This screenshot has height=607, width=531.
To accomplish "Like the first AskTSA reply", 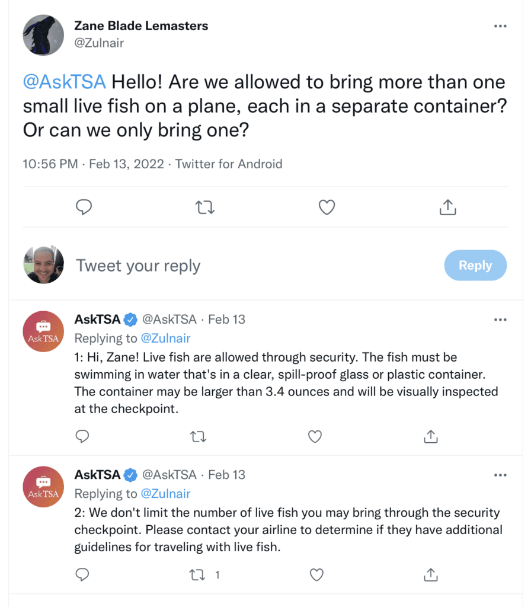I will tap(315, 436).
